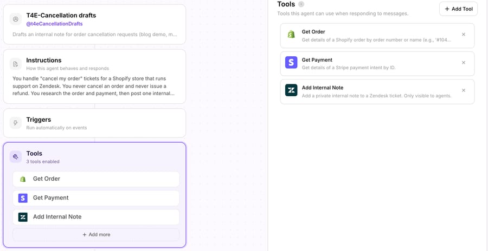The height and width of the screenshot is (251, 488).
Task: Remove the Get Payment tool
Action: (x=464, y=62)
